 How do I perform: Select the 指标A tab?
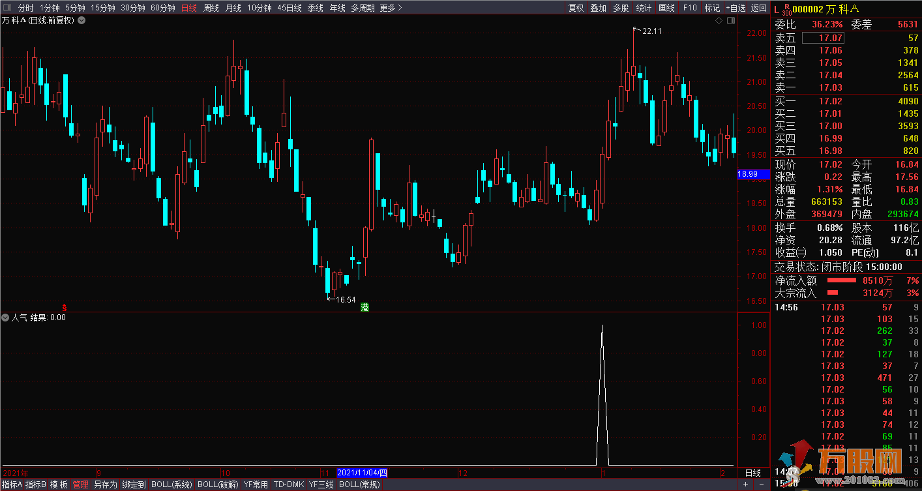pos(12,484)
